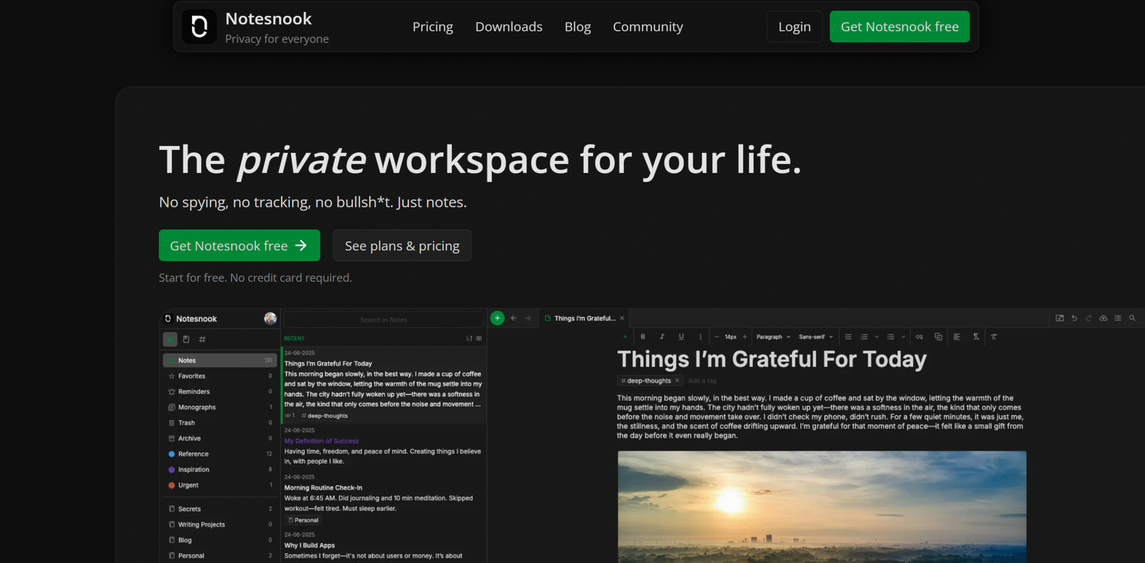Image resolution: width=1145 pixels, height=563 pixels.
Task: Undo the last edit
Action: coord(1074,318)
